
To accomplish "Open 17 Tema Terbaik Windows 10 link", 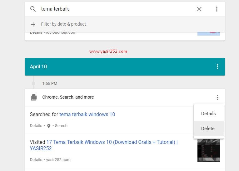I will click(x=104, y=145).
